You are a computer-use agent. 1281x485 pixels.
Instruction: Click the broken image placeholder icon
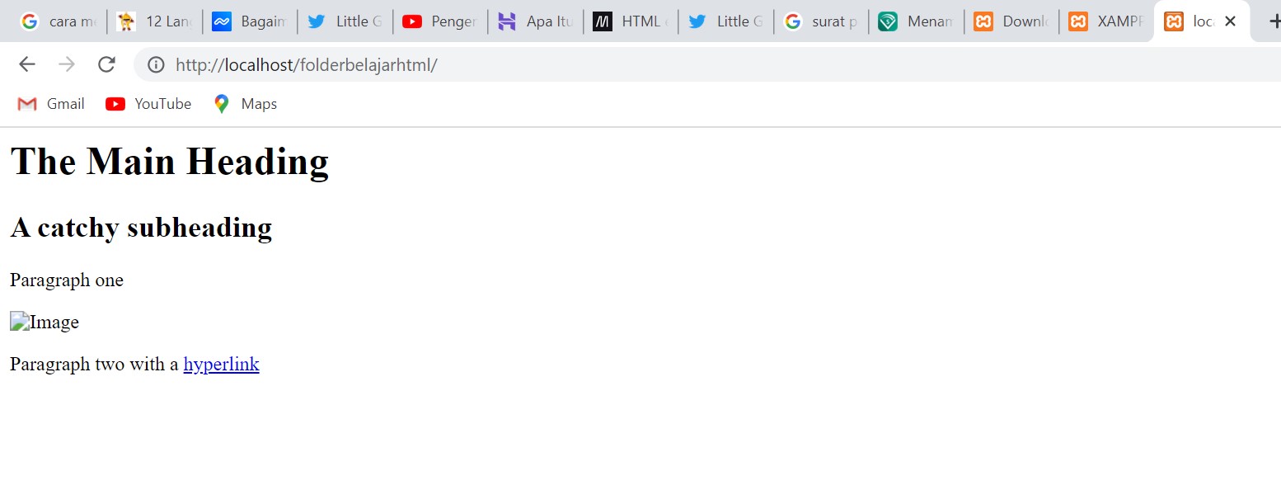[18, 321]
